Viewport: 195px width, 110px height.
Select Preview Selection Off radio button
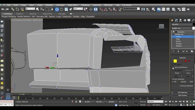172,82
